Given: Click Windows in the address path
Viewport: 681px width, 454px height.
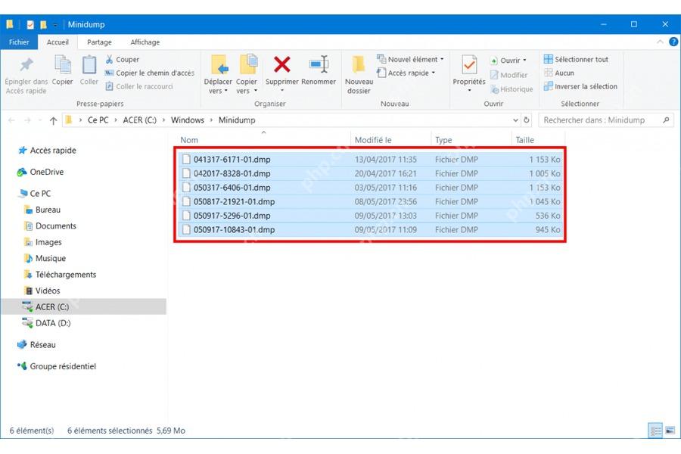Looking at the screenshot, I should (187, 120).
